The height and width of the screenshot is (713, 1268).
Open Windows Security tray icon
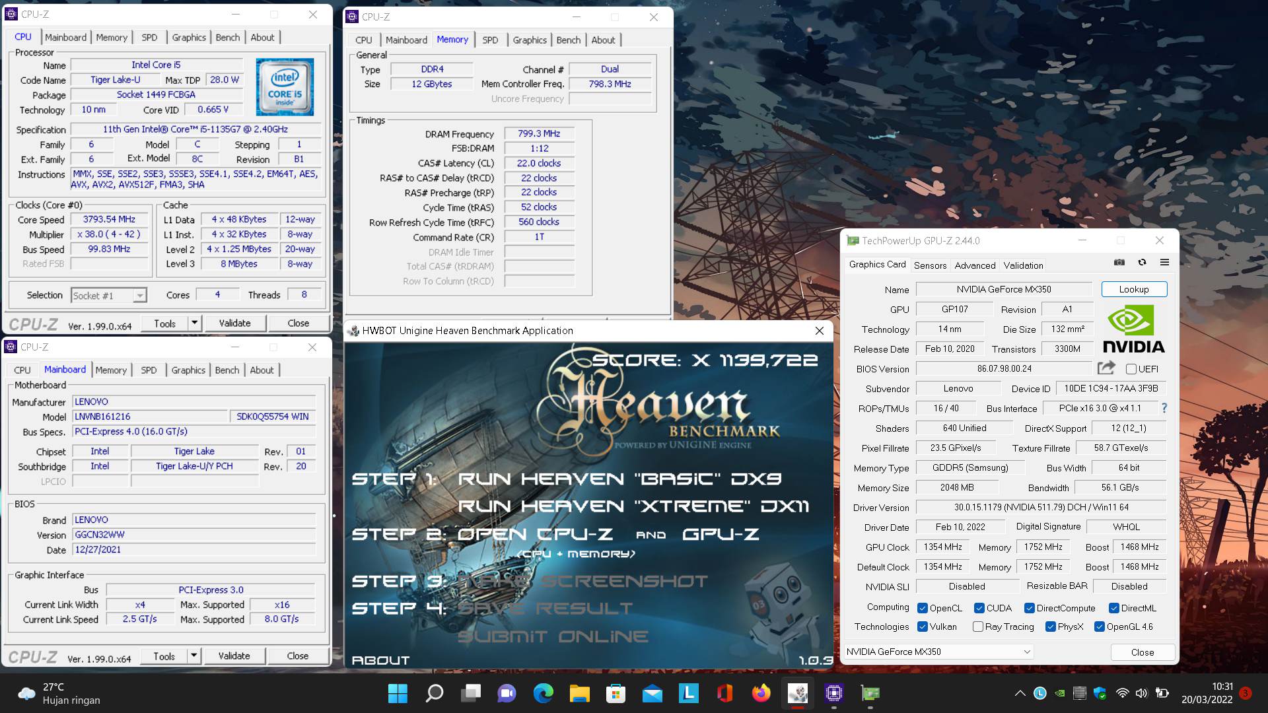[x=1100, y=693]
